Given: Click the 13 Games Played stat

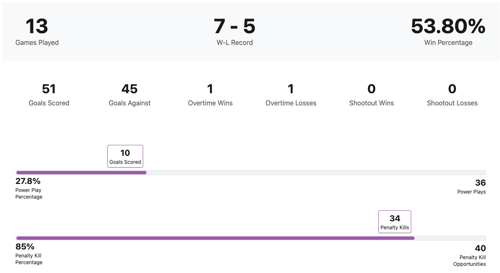Looking at the screenshot, I should click(x=37, y=26).
